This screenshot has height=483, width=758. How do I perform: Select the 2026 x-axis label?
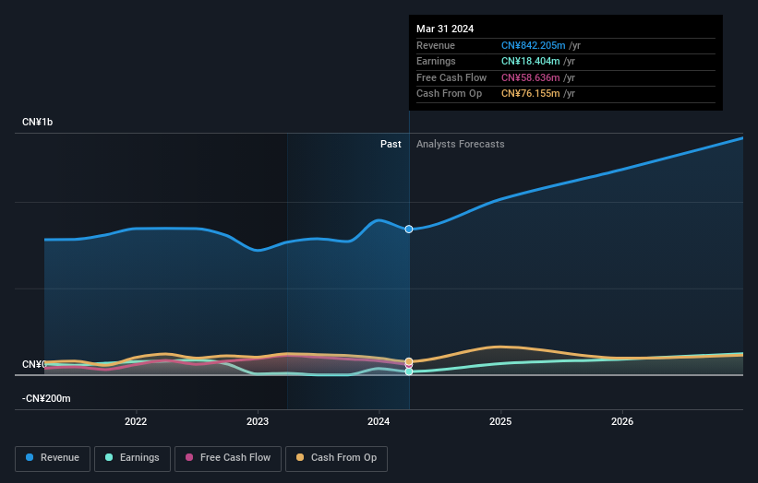622,421
